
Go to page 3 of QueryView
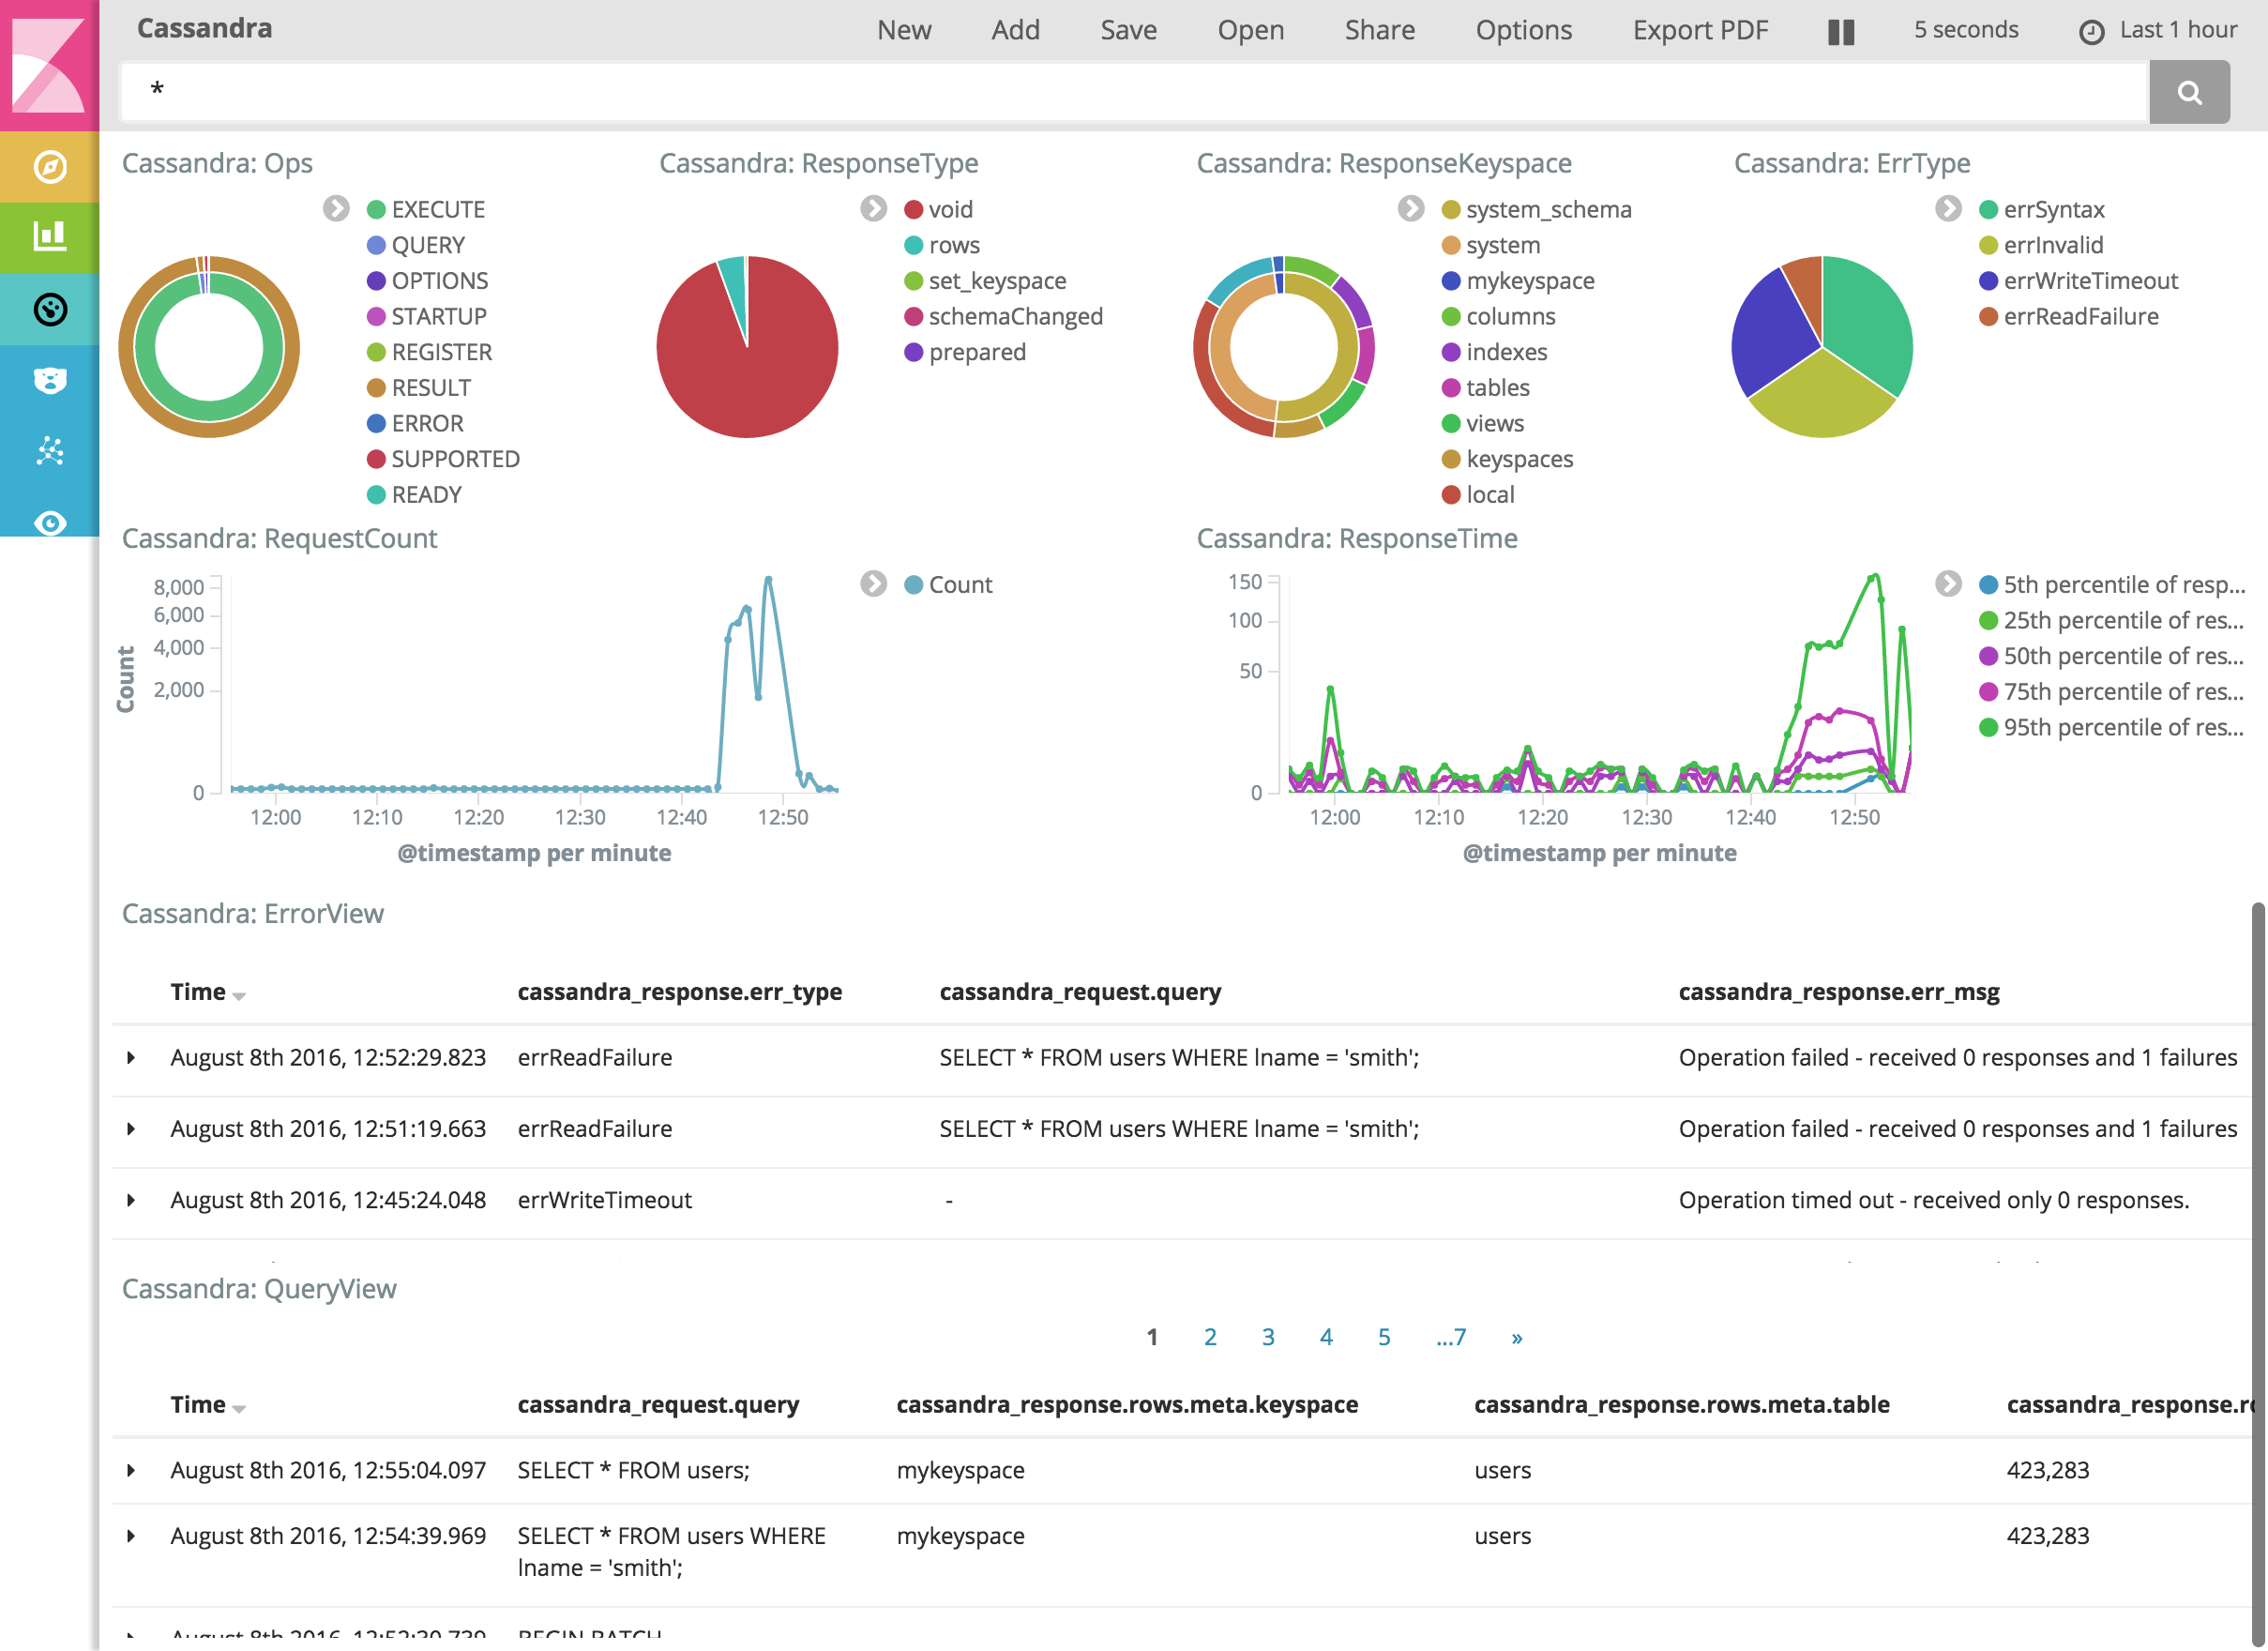1267,1336
